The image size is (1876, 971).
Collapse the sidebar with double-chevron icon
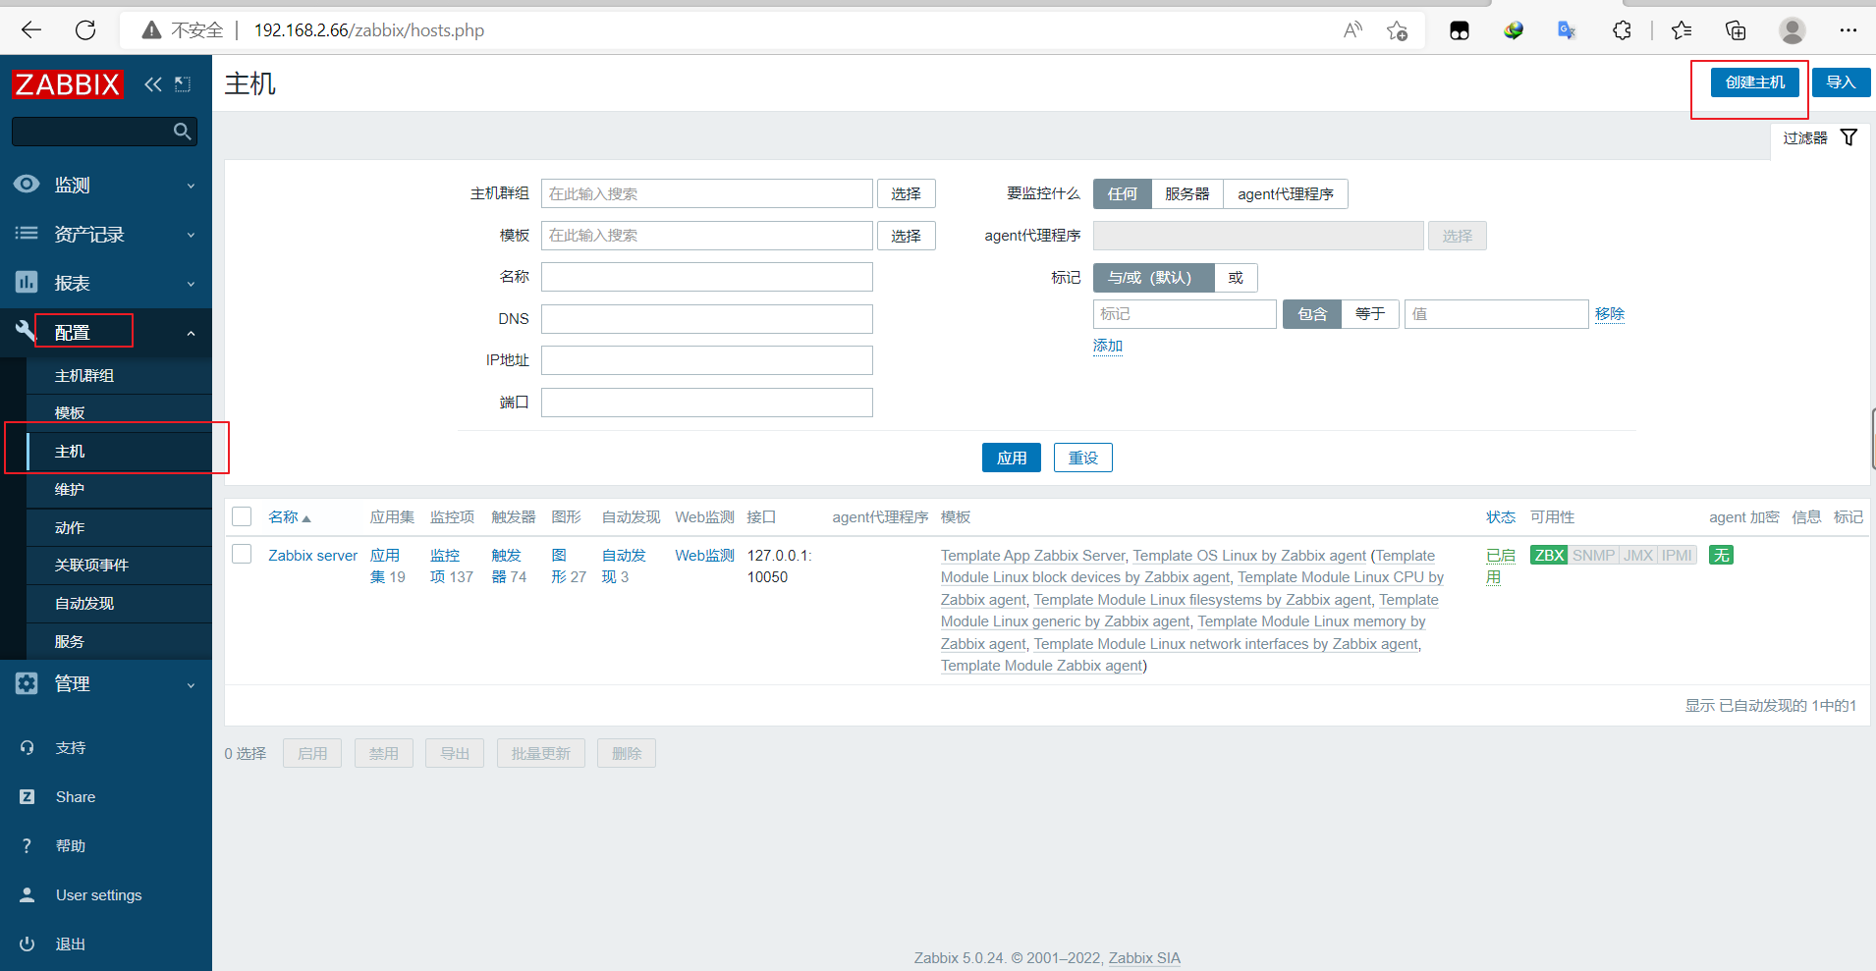pos(153,84)
